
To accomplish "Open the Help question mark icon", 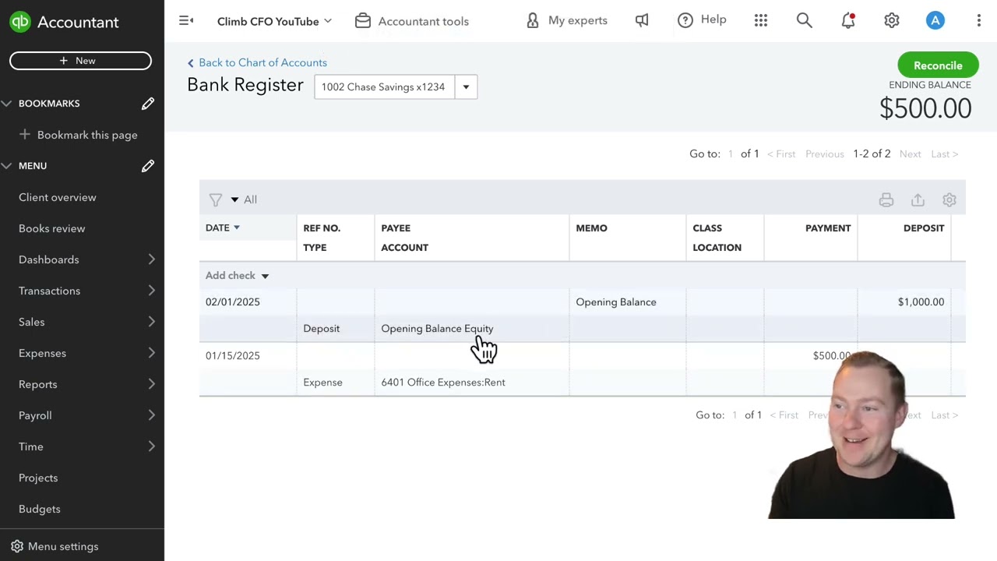I will [x=685, y=21].
